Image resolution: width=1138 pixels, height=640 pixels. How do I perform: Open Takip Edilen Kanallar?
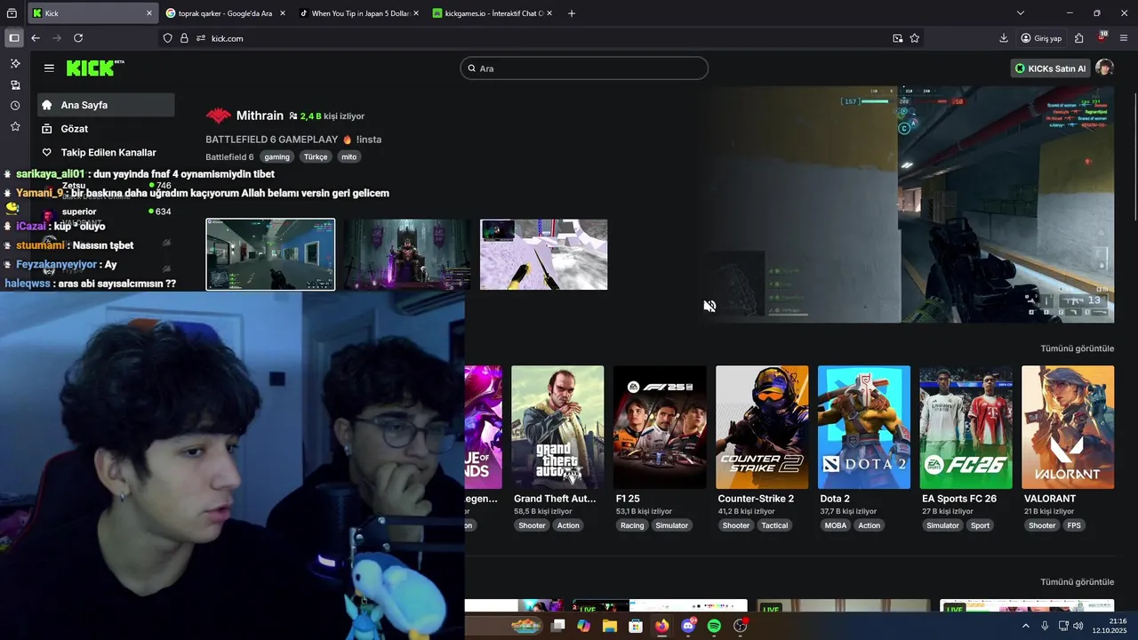[x=106, y=153]
